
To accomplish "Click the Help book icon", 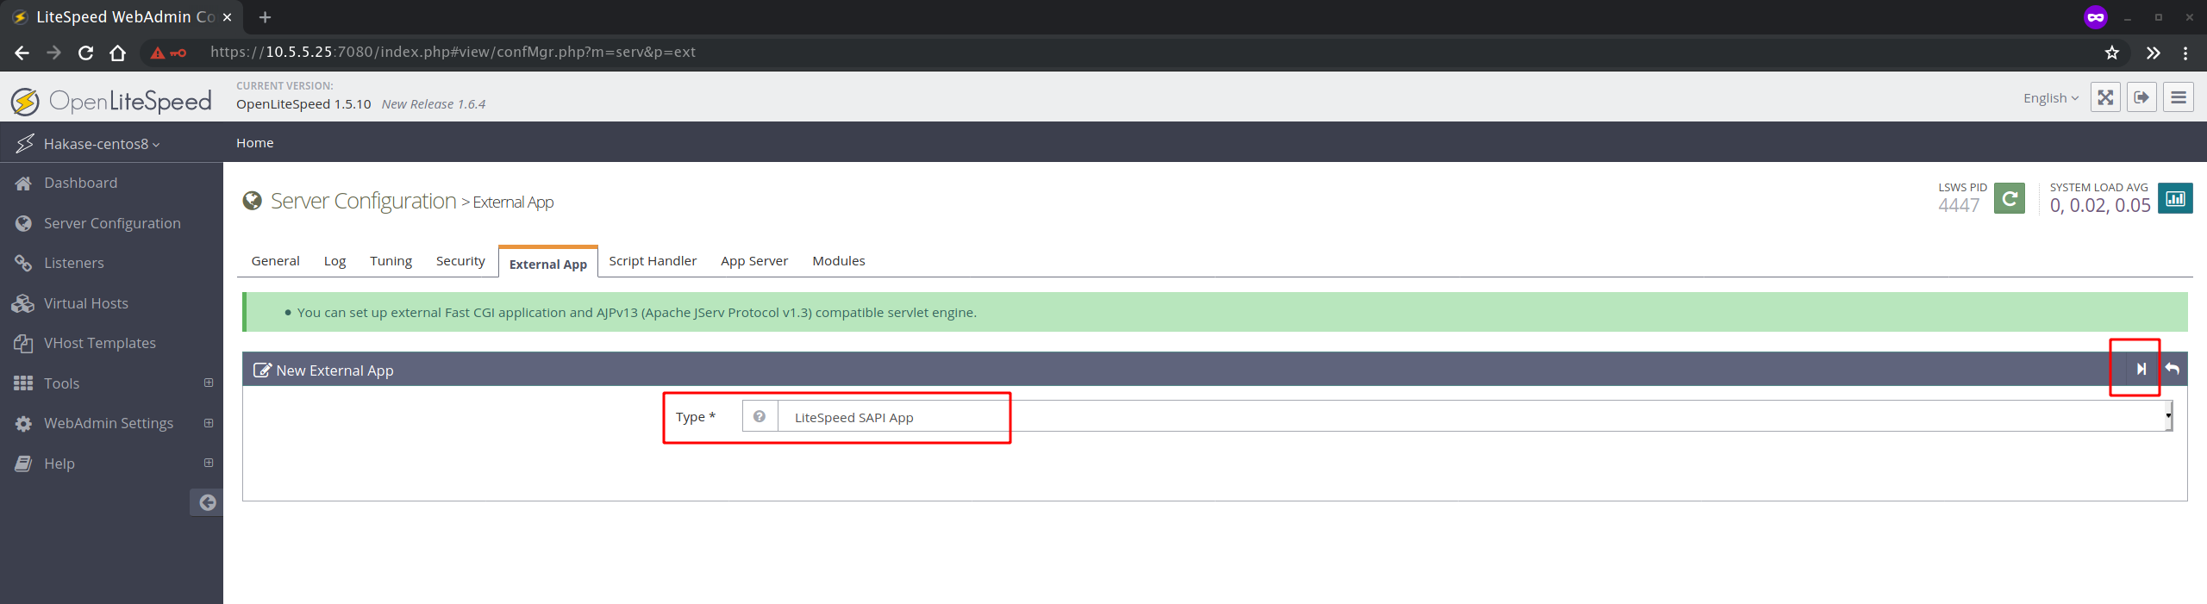I will pos(23,464).
